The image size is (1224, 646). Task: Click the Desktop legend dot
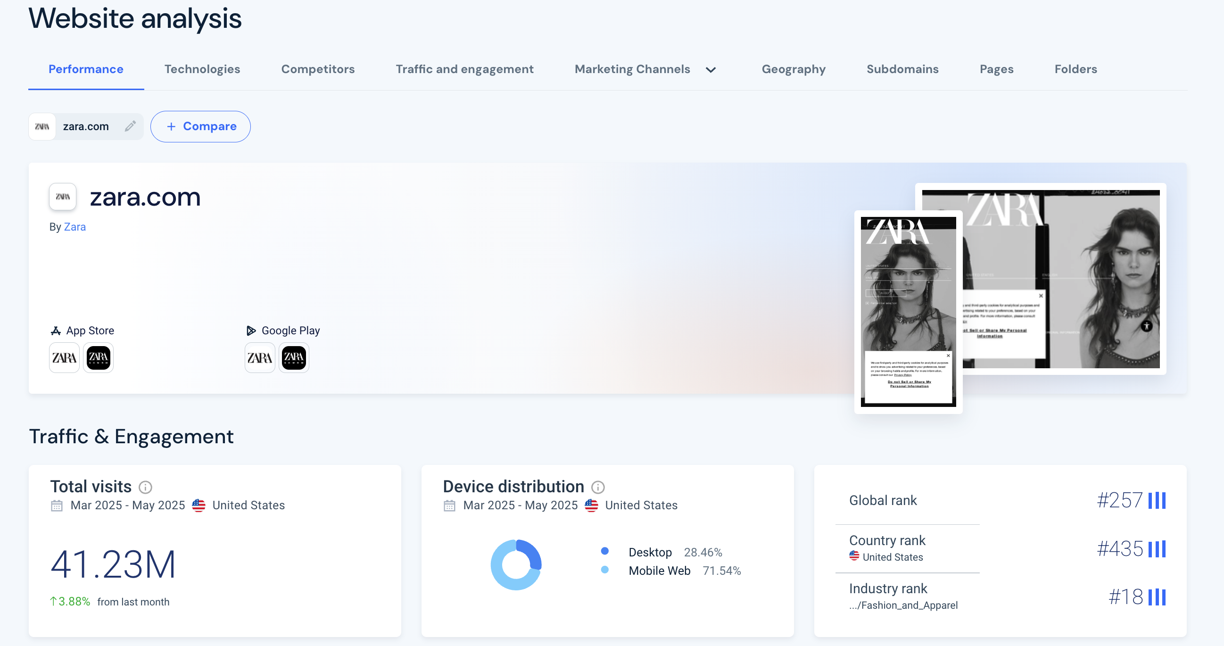[605, 551]
